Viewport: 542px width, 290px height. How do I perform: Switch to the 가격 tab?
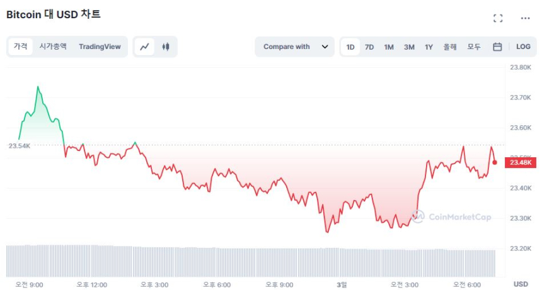pyautogui.click(x=21, y=47)
